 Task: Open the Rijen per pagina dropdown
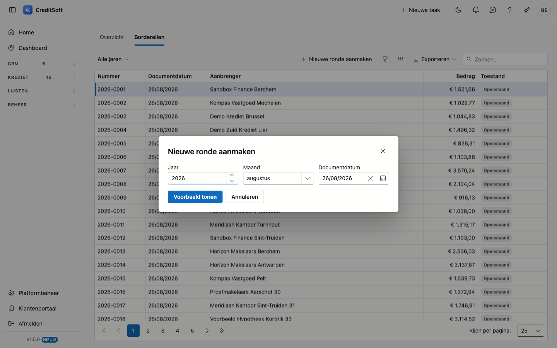click(x=530, y=331)
